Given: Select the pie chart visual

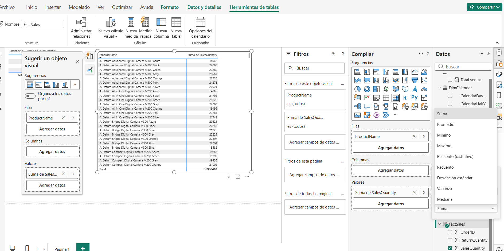Looking at the screenshot, I should pyautogui.click(x=357, y=89).
